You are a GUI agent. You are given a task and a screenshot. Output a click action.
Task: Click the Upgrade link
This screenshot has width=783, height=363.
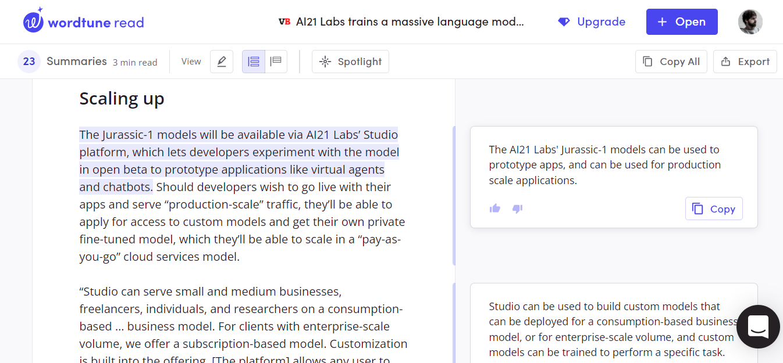point(592,22)
